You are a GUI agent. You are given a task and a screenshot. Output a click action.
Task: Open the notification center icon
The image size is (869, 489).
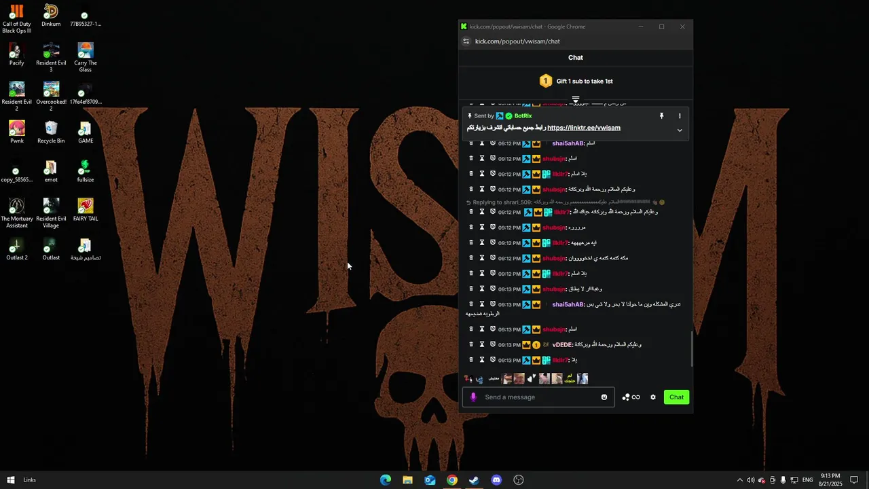tap(854, 480)
